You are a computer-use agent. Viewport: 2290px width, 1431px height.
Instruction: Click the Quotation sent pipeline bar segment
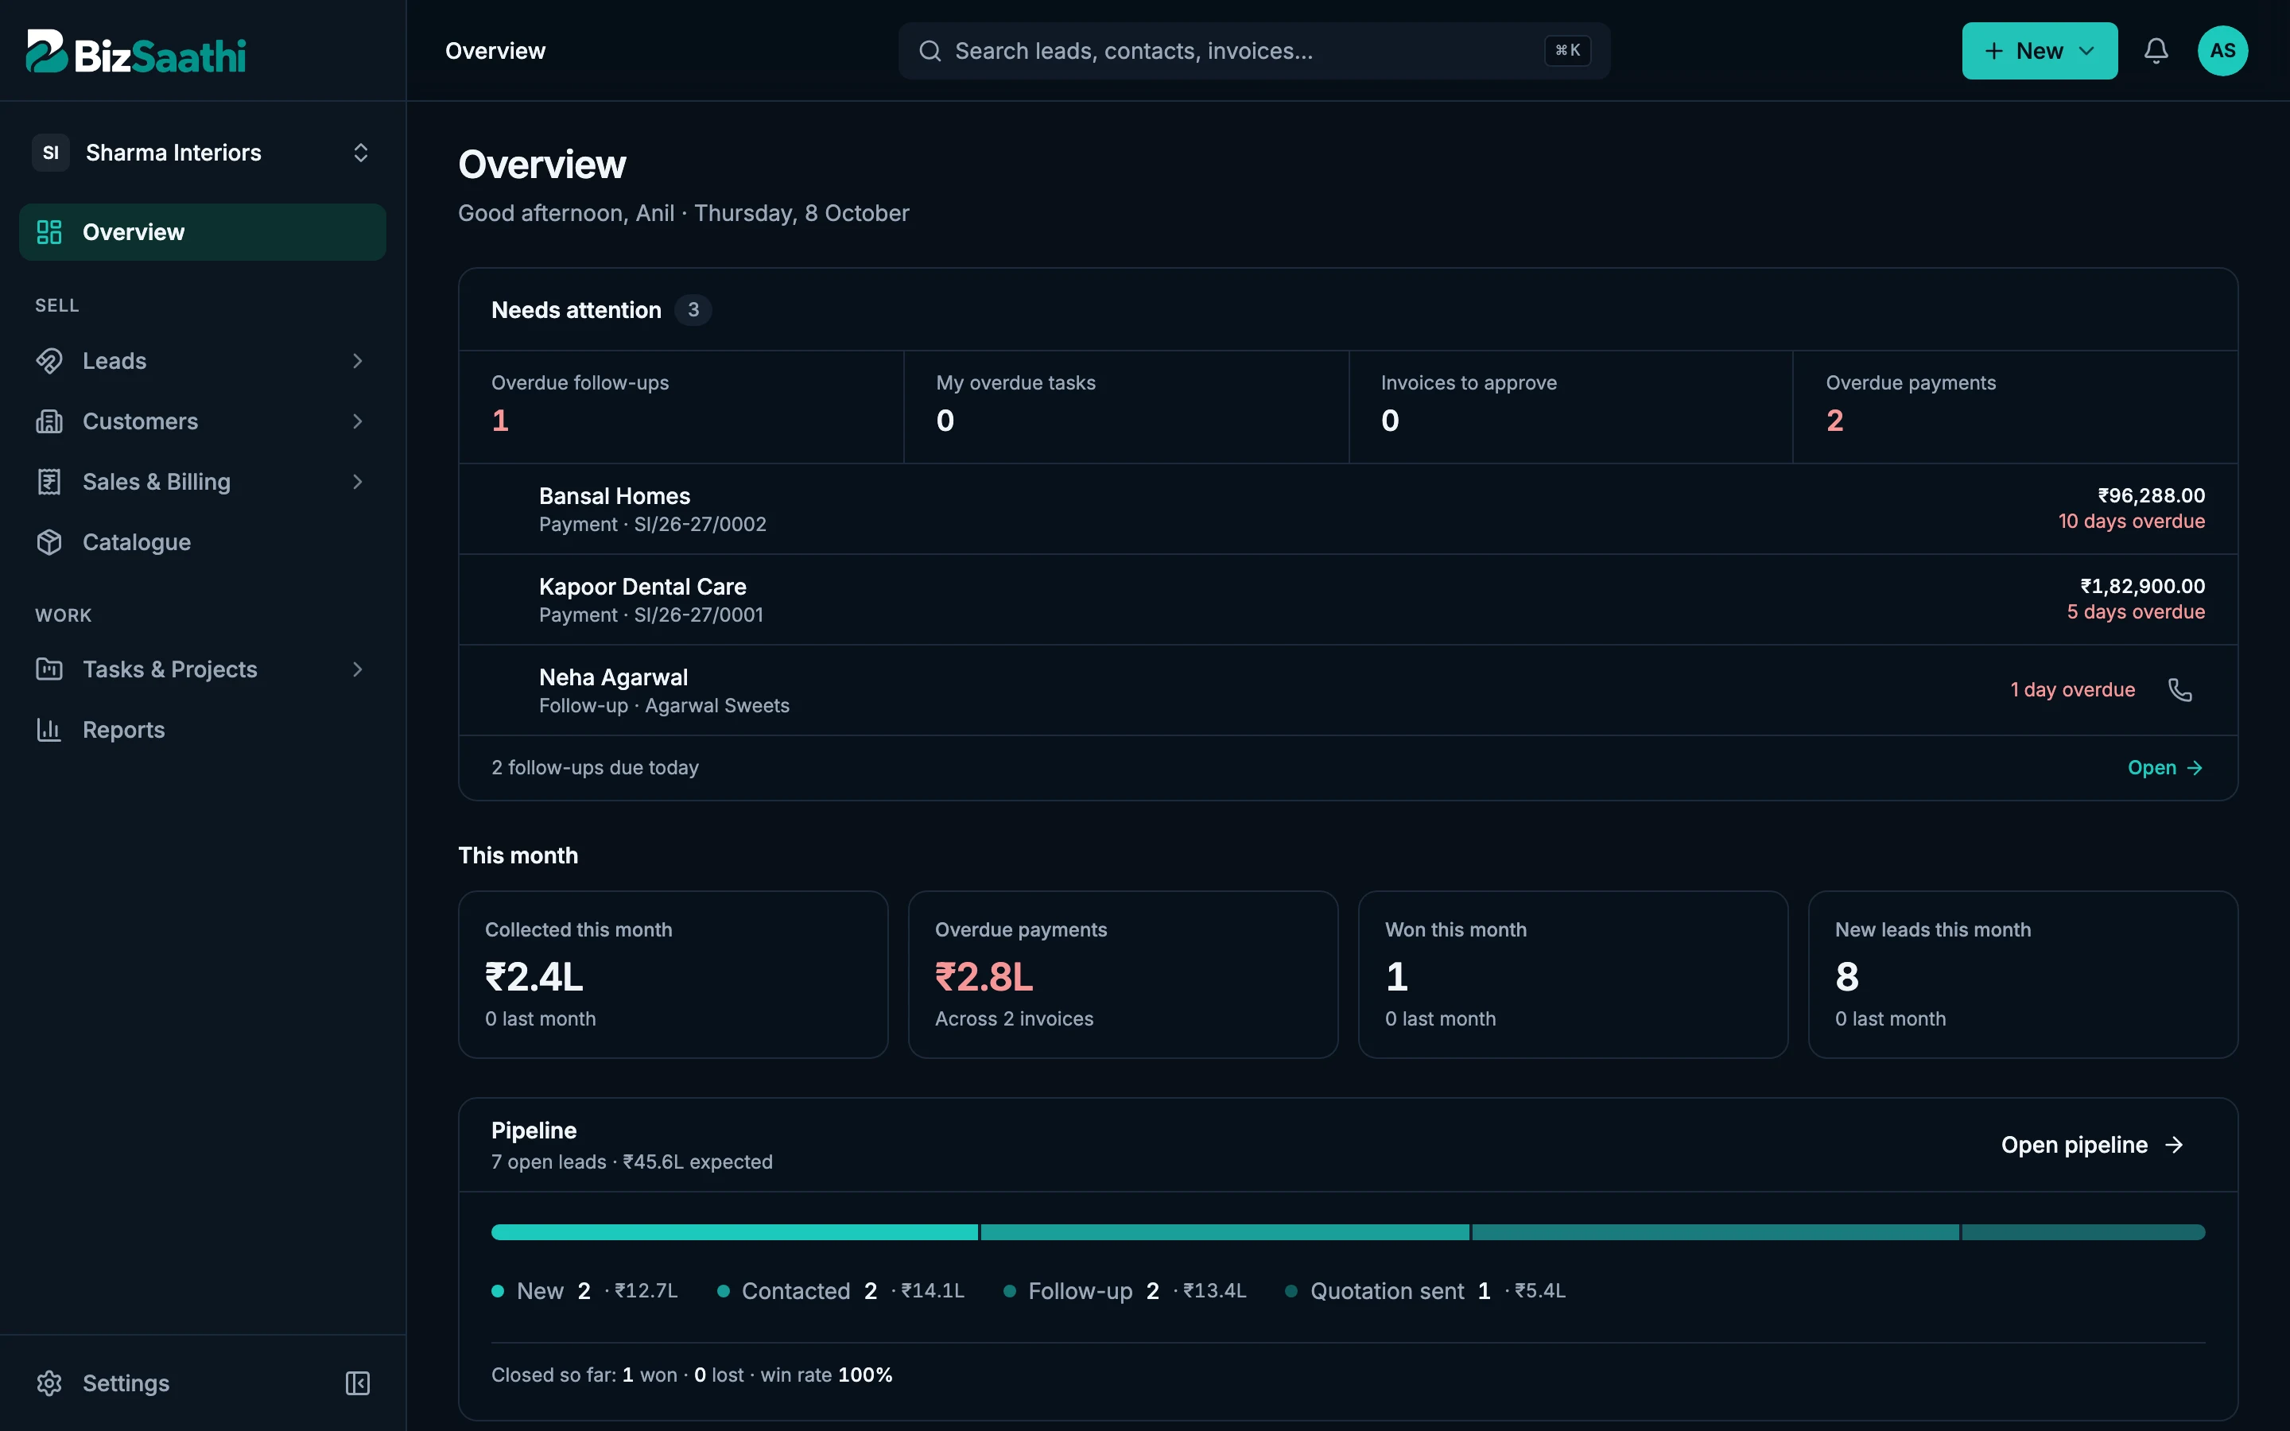tap(2084, 1232)
